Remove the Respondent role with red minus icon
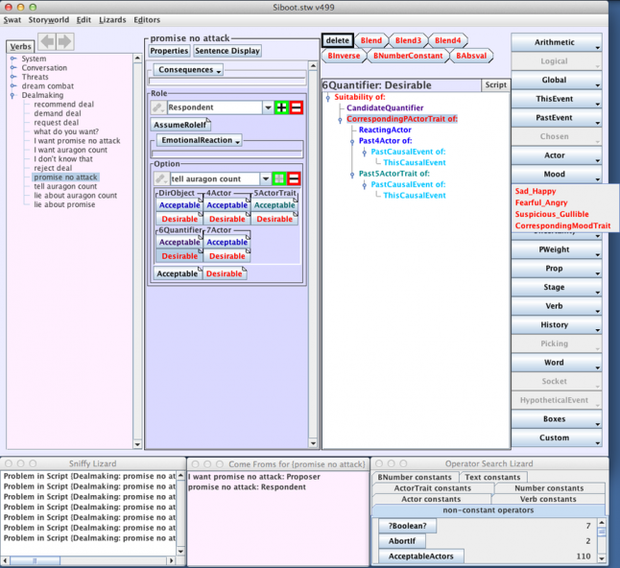Image resolution: width=620 pixels, height=568 pixels. [297, 107]
